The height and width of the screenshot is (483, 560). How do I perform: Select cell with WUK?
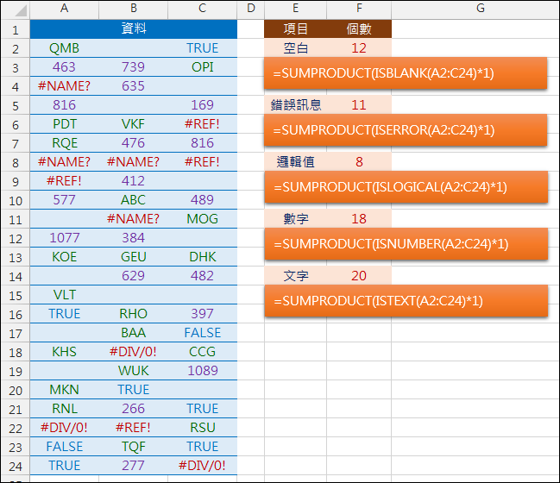pyautogui.click(x=133, y=371)
